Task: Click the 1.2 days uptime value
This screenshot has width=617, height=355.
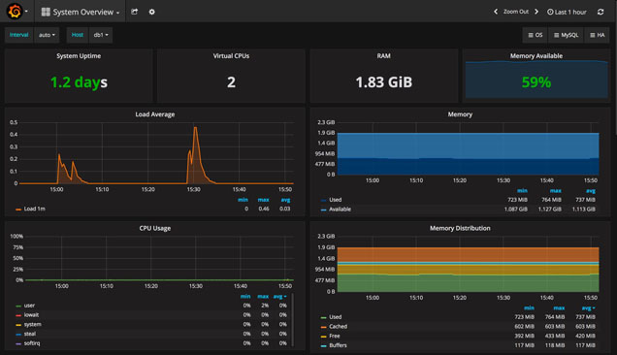Action: click(79, 82)
